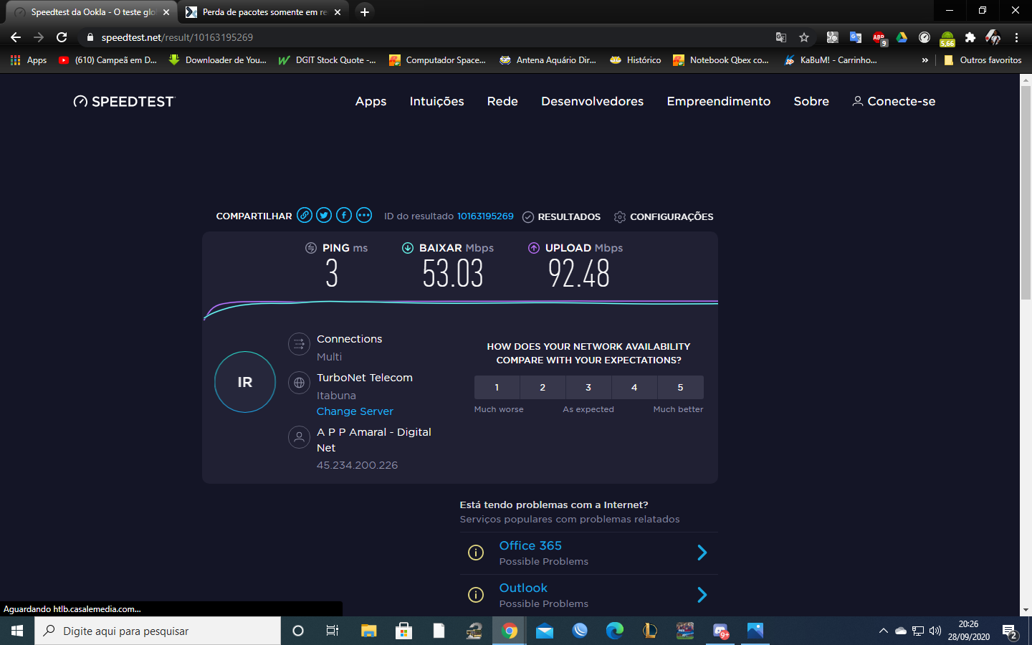Click the info icon next to Office 365

coord(476,553)
